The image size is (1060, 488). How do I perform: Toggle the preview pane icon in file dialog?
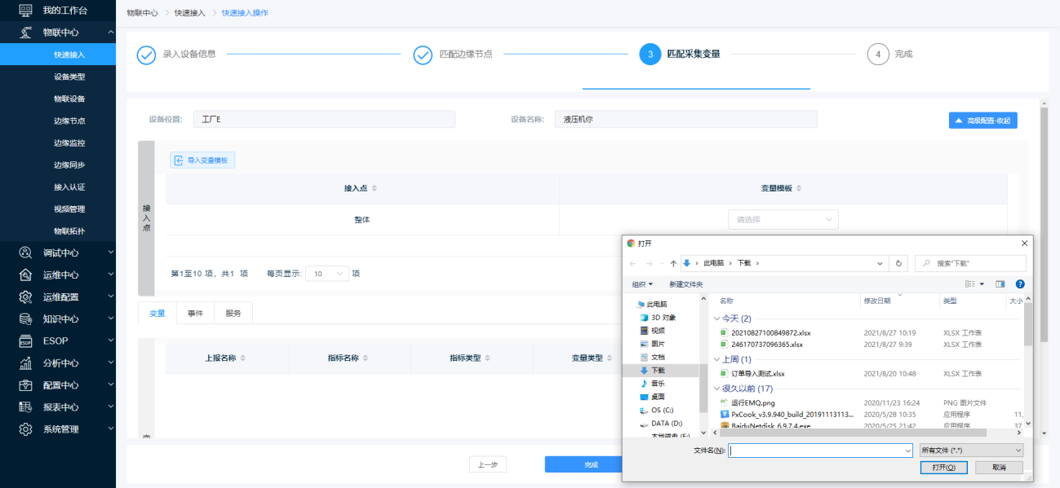pos(1000,284)
